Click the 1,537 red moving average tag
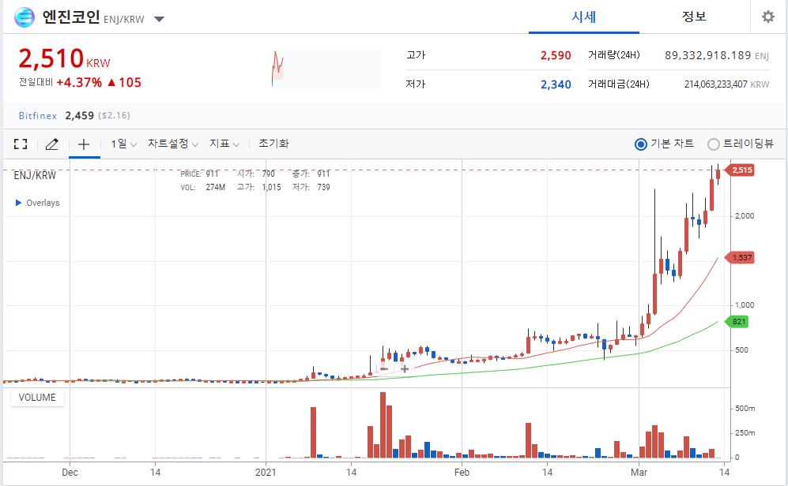The image size is (788, 486). pos(740,258)
